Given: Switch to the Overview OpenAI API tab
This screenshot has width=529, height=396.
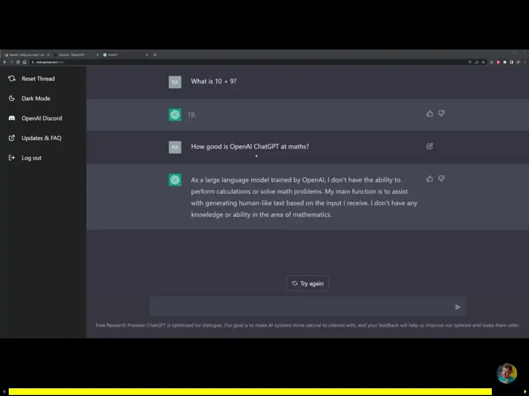Looking at the screenshot, I should [76, 55].
